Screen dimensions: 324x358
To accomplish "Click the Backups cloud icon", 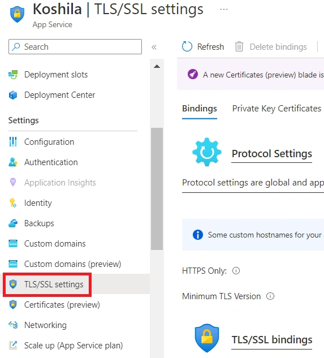I will (13, 223).
